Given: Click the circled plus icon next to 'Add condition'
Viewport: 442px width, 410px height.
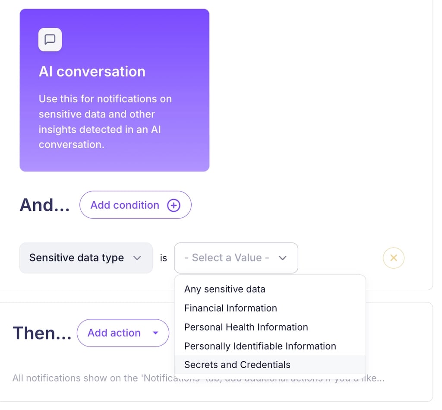Looking at the screenshot, I should tap(173, 205).
